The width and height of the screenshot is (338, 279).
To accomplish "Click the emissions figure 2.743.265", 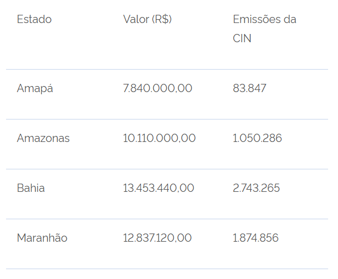I will (256, 188).
